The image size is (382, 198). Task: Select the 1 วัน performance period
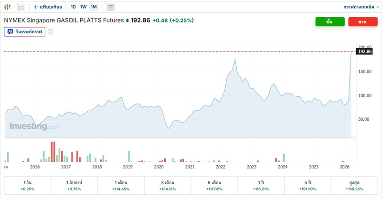click(x=27, y=186)
